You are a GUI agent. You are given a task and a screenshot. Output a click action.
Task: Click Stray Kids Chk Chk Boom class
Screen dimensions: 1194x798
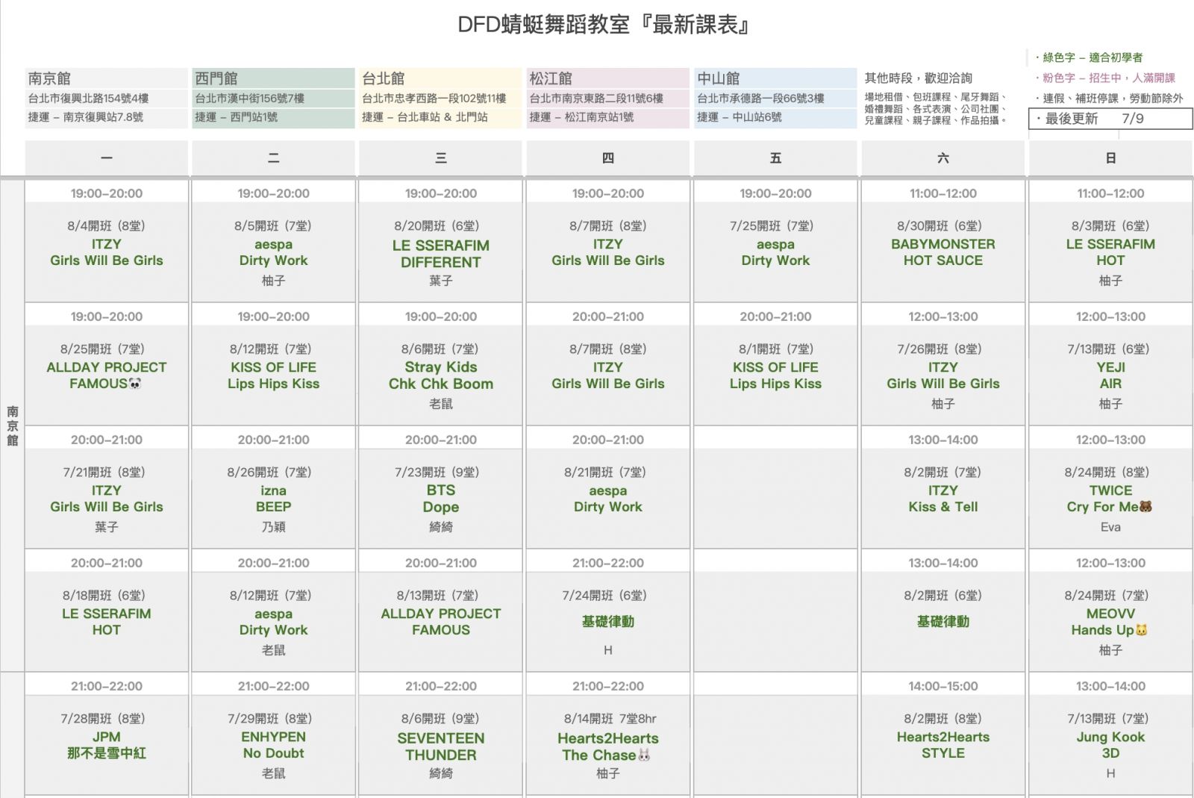tap(441, 375)
